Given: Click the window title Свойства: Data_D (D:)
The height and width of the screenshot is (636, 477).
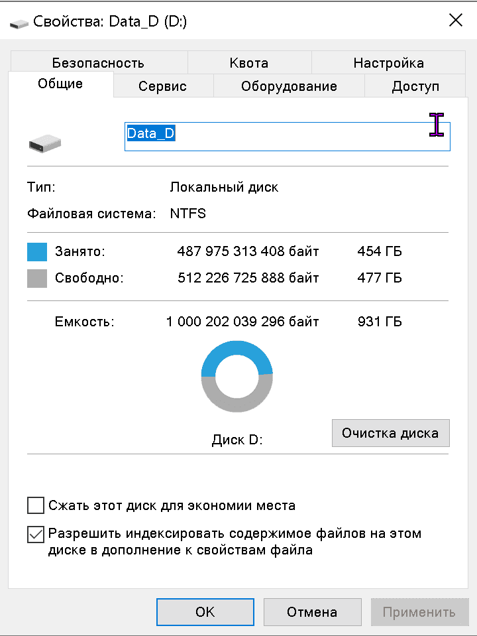Looking at the screenshot, I should click(110, 21).
